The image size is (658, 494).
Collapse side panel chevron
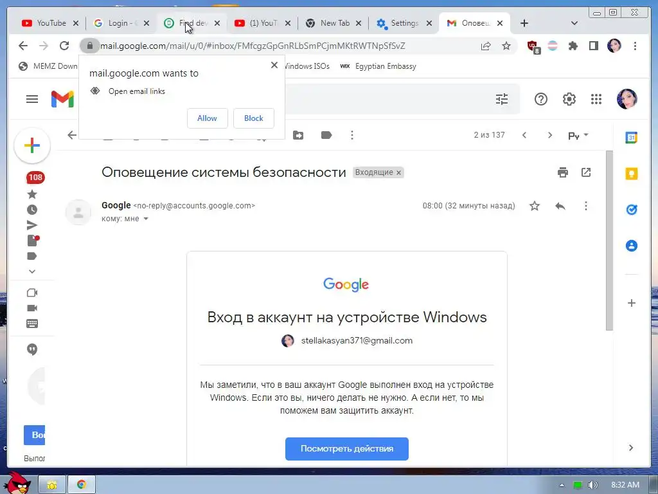(631, 448)
